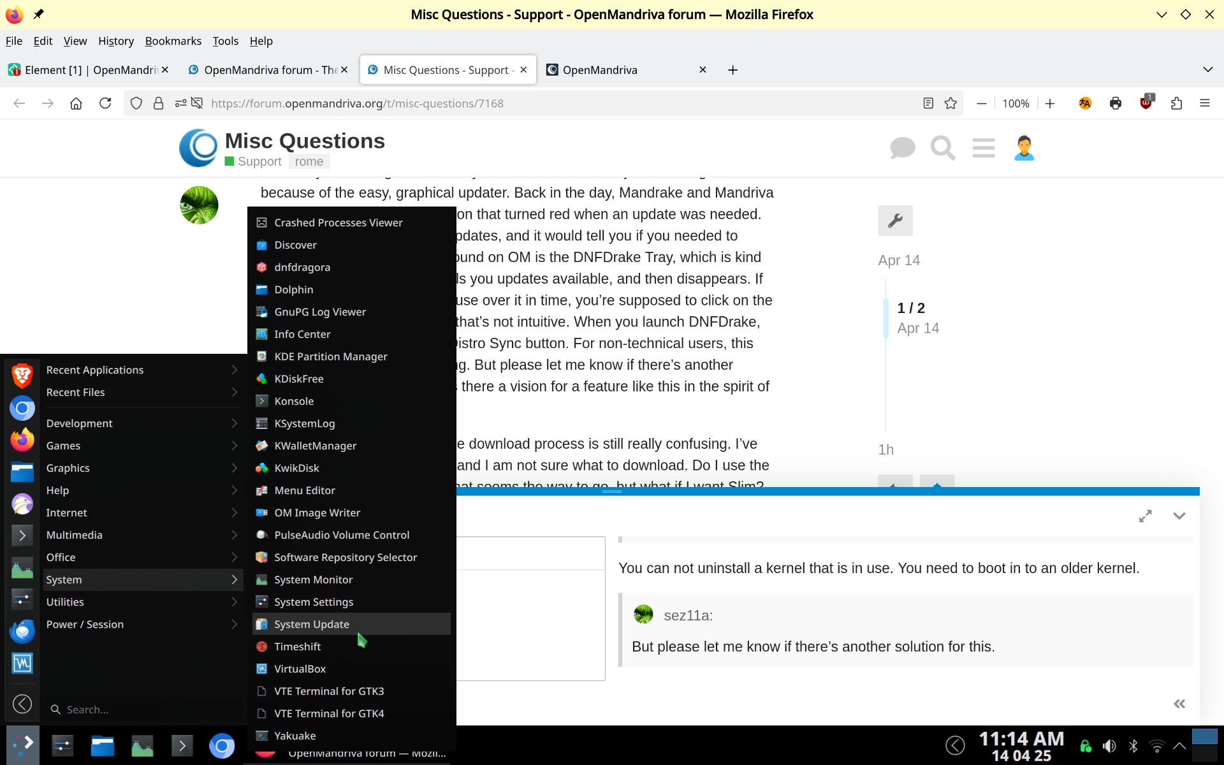Click the taskbar clock display
This screenshot has height=765, width=1224.
pyautogui.click(x=1021, y=747)
